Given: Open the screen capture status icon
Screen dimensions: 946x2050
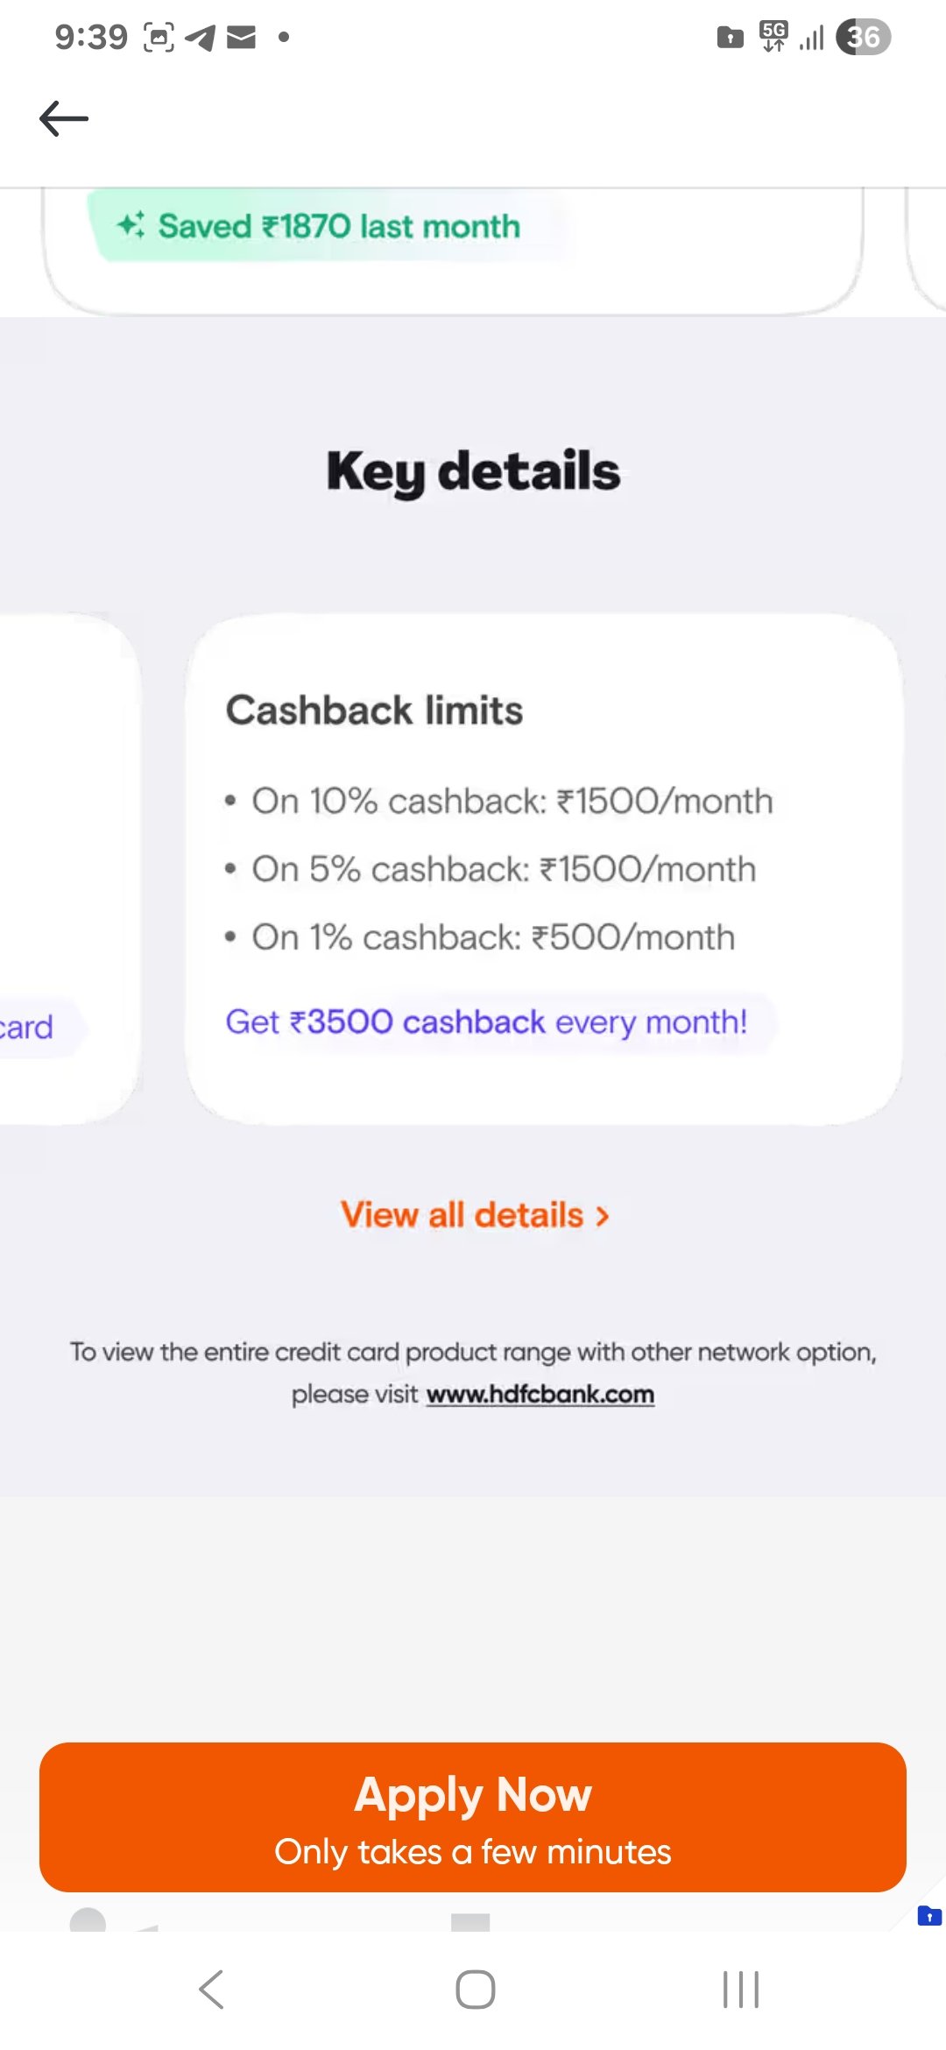Looking at the screenshot, I should point(159,37).
